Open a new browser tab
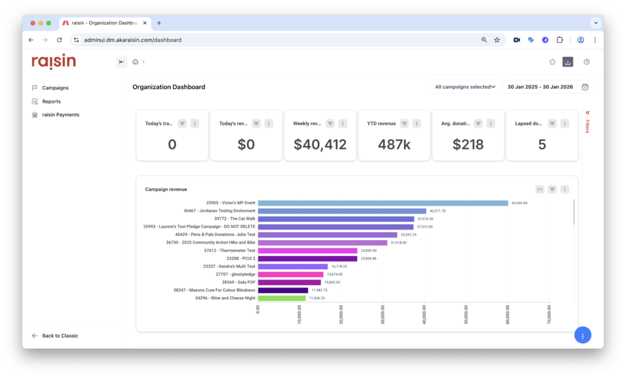Viewport: 626px width, 378px height. click(159, 23)
